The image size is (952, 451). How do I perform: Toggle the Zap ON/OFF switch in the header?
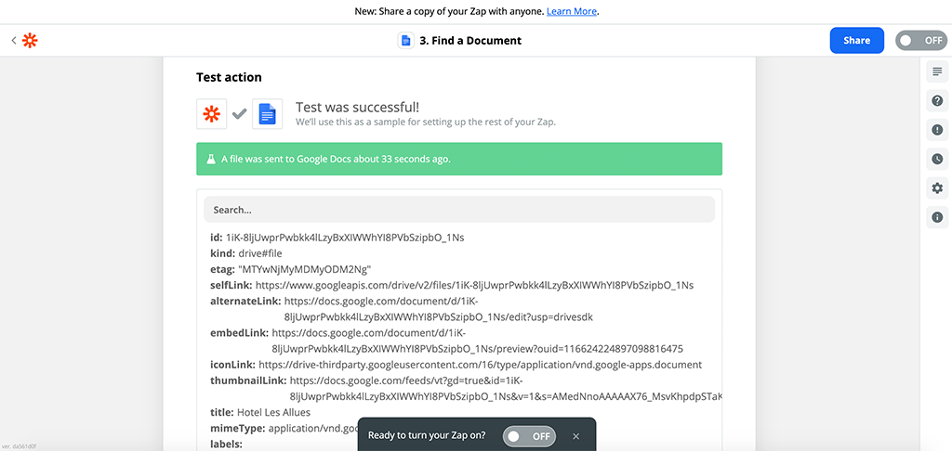coord(920,41)
